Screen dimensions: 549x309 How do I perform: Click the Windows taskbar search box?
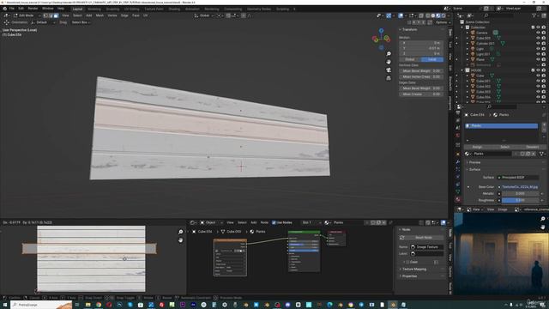point(41,305)
